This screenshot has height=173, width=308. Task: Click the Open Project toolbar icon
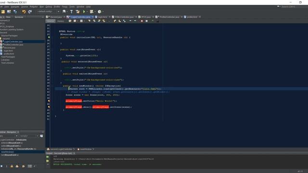click(x=9, y=12)
